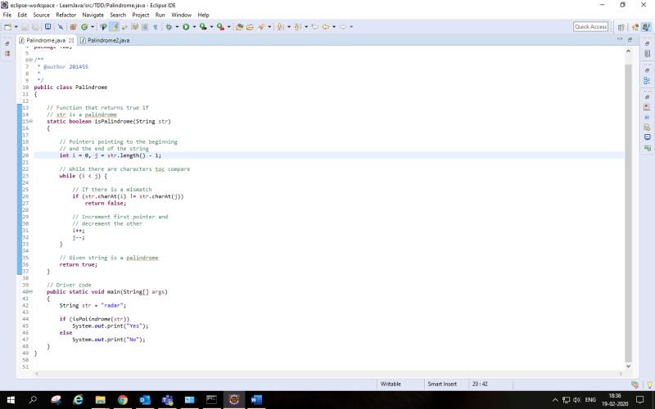This screenshot has height=409, width=655.
Task: Place cursor on 'return false;' line
Action: [x=106, y=203]
